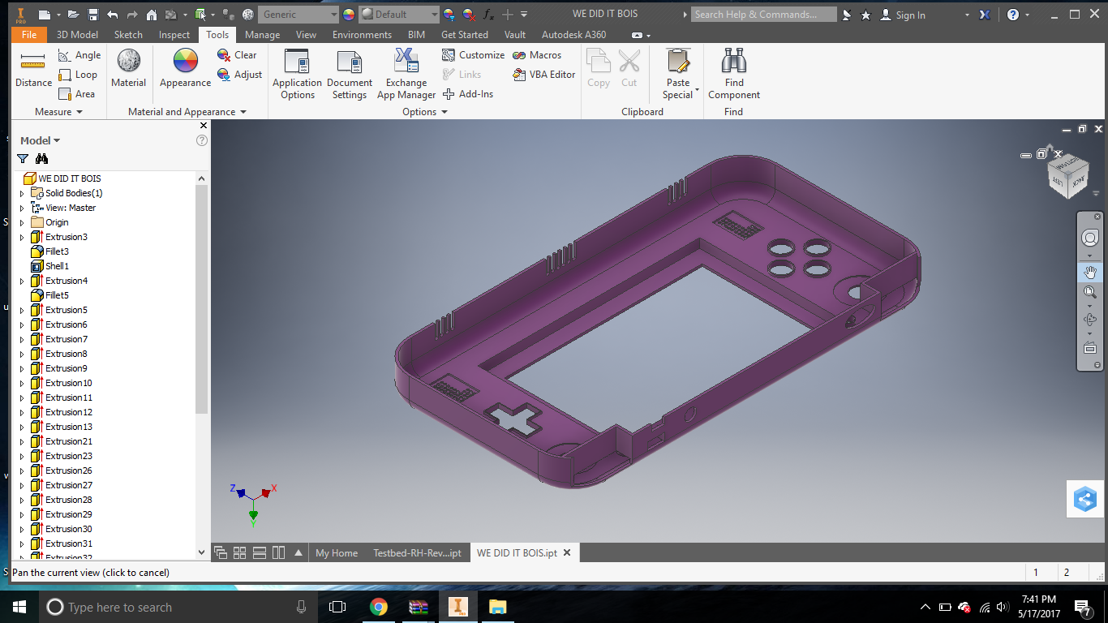Click the model browser find binoculars icon

(x=42, y=159)
